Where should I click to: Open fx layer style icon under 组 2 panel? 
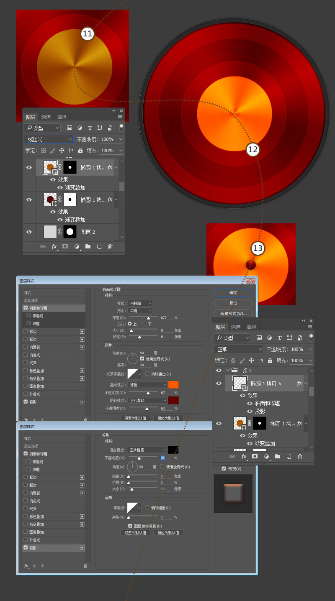tap(244, 457)
